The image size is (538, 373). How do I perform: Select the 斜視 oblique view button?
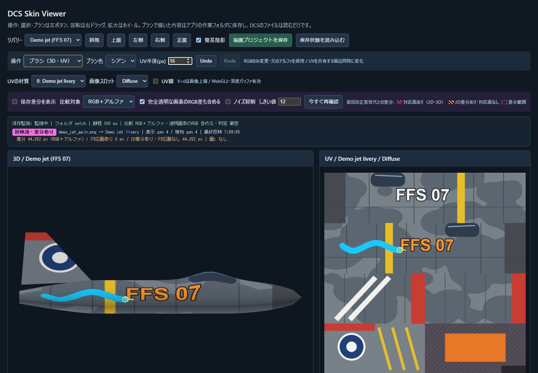click(94, 40)
